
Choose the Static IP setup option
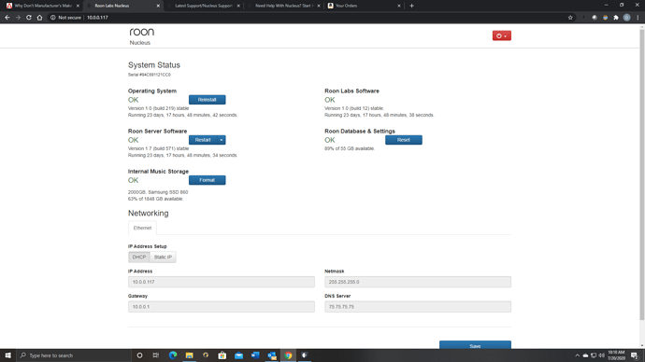(163, 257)
